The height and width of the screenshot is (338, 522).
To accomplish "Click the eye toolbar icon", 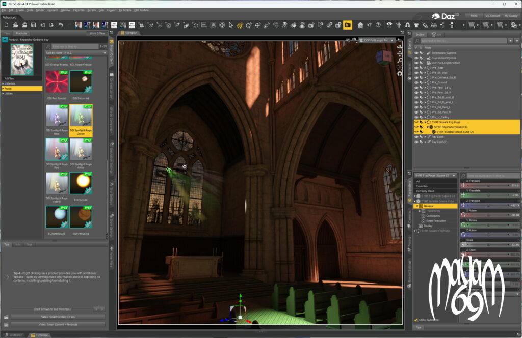I will [x=389, y=25].
